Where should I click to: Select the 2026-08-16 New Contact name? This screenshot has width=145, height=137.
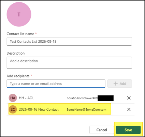coord(39,109)
